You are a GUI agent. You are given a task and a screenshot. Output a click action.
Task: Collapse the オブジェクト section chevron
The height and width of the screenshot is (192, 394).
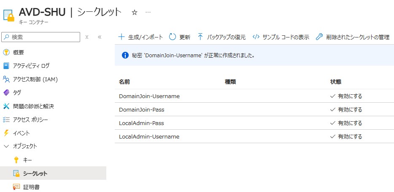click(6, 146)
